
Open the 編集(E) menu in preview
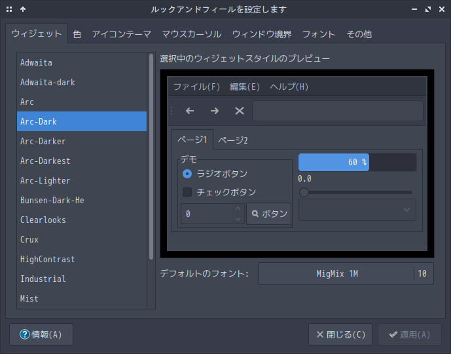[245, 87]
